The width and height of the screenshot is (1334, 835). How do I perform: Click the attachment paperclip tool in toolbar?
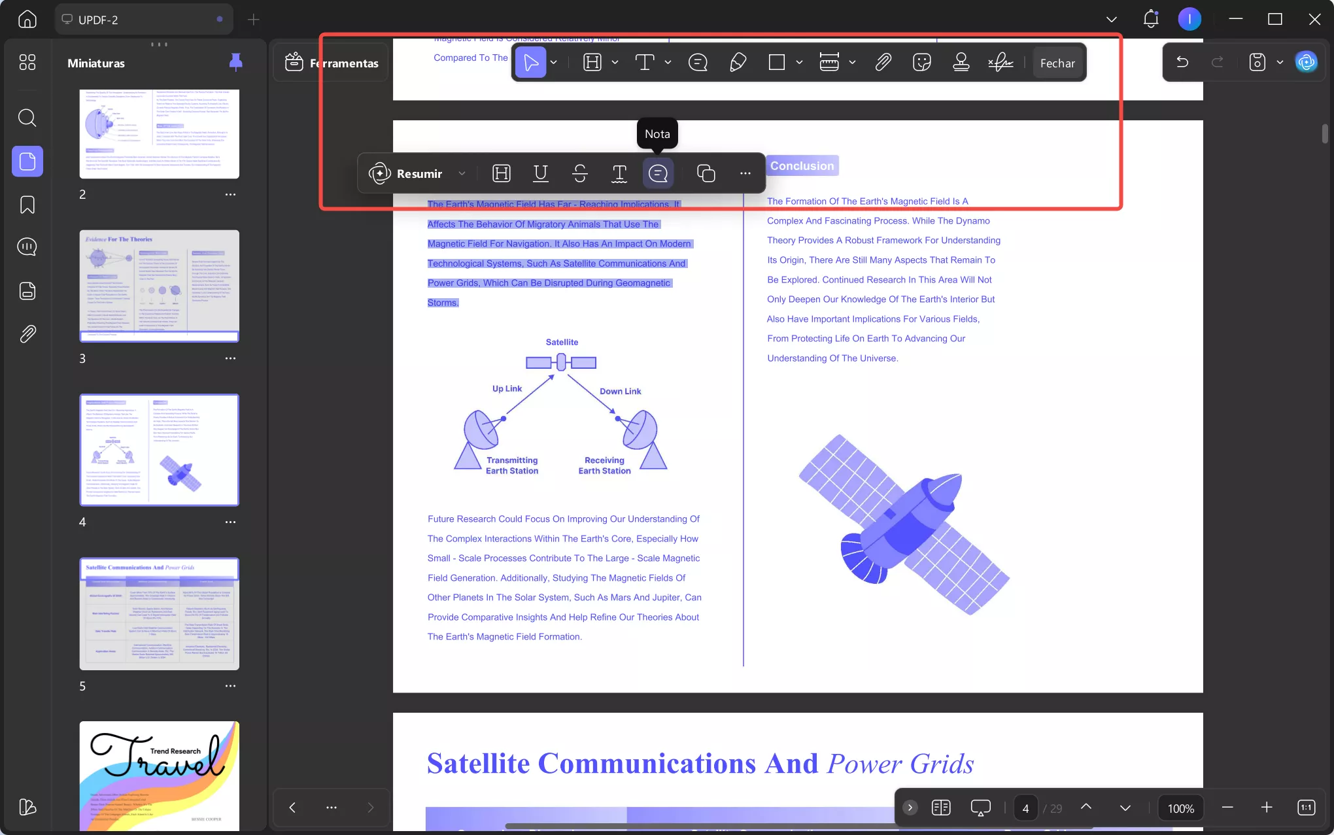883,63
